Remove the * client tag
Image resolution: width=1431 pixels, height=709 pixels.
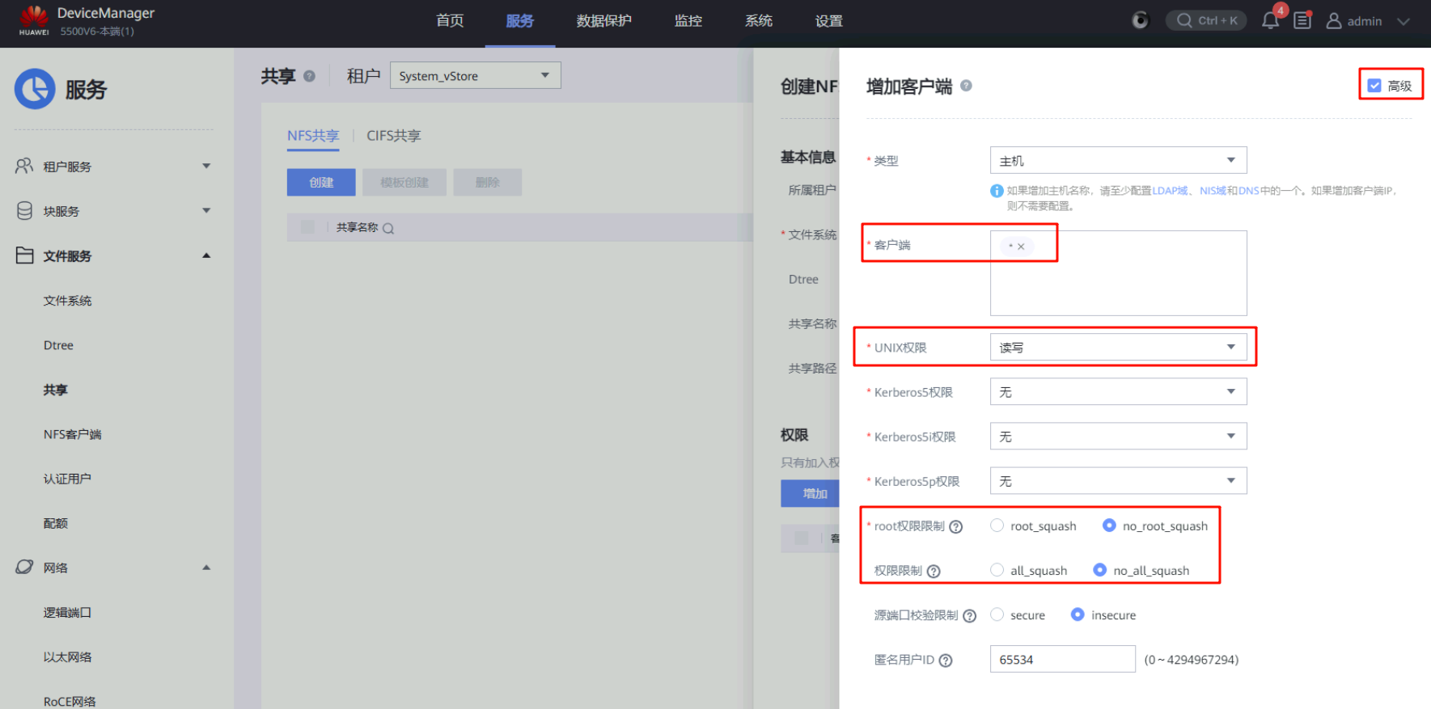pos(1021,247)
